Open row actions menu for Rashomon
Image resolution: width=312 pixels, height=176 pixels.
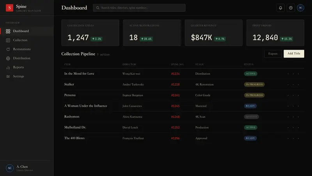293,117
